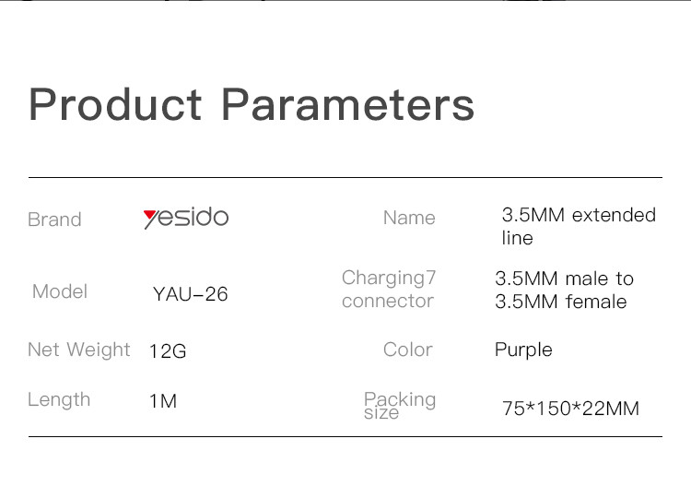Click the "3.5MM extended line" name value
This screenshot has width=691, height=498.
(578, 226)
